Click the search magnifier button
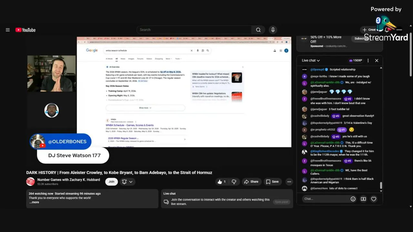This screenshot has width=413, height=232. [x=258, y=30]
